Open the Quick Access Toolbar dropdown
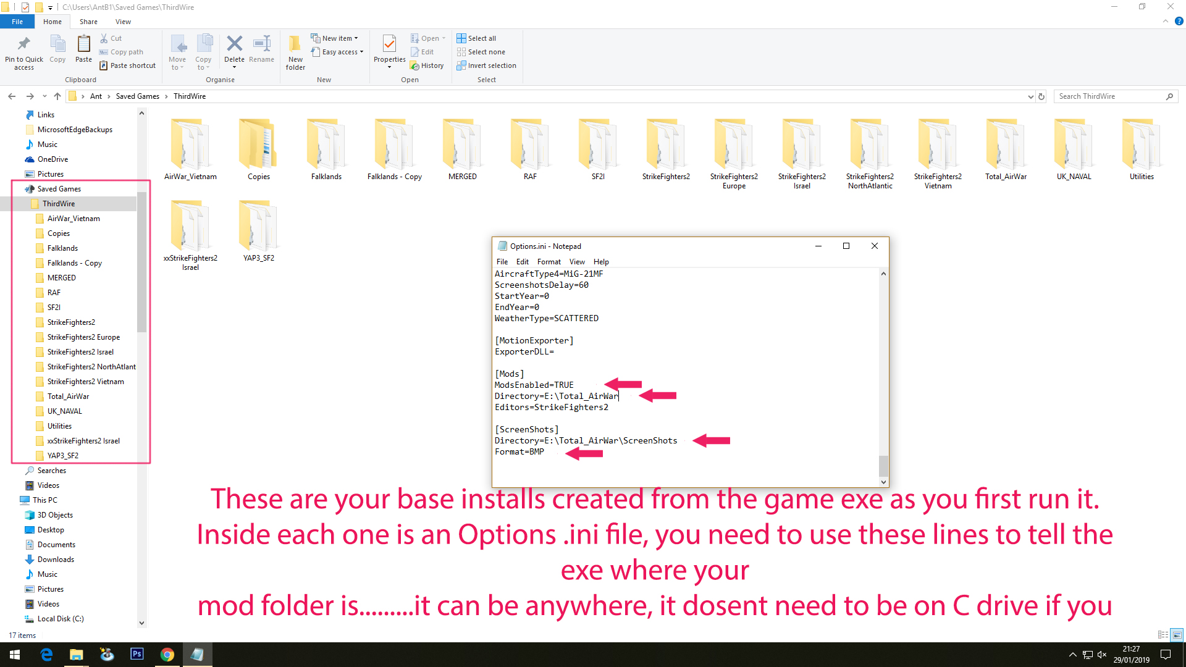The width and height of the screenshot is (1186, 667). (51, 7)
